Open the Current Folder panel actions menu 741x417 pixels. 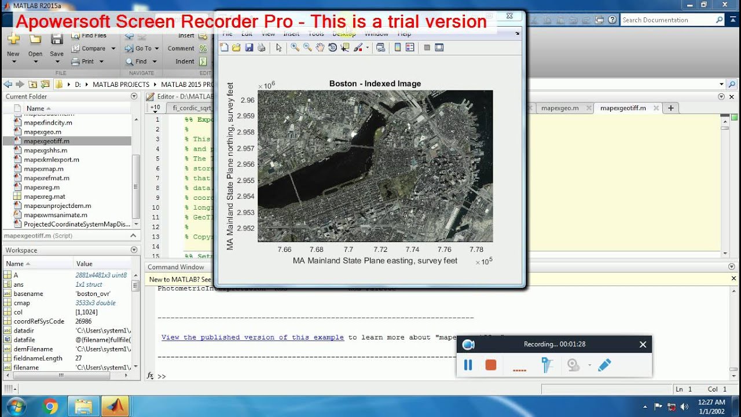click(134, 97)
